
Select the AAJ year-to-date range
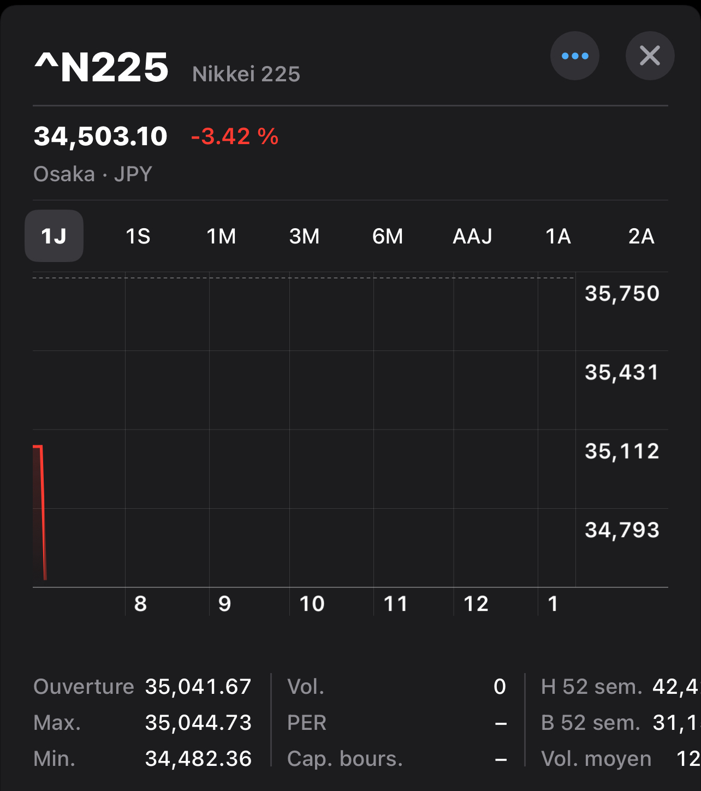click(472, 236)
